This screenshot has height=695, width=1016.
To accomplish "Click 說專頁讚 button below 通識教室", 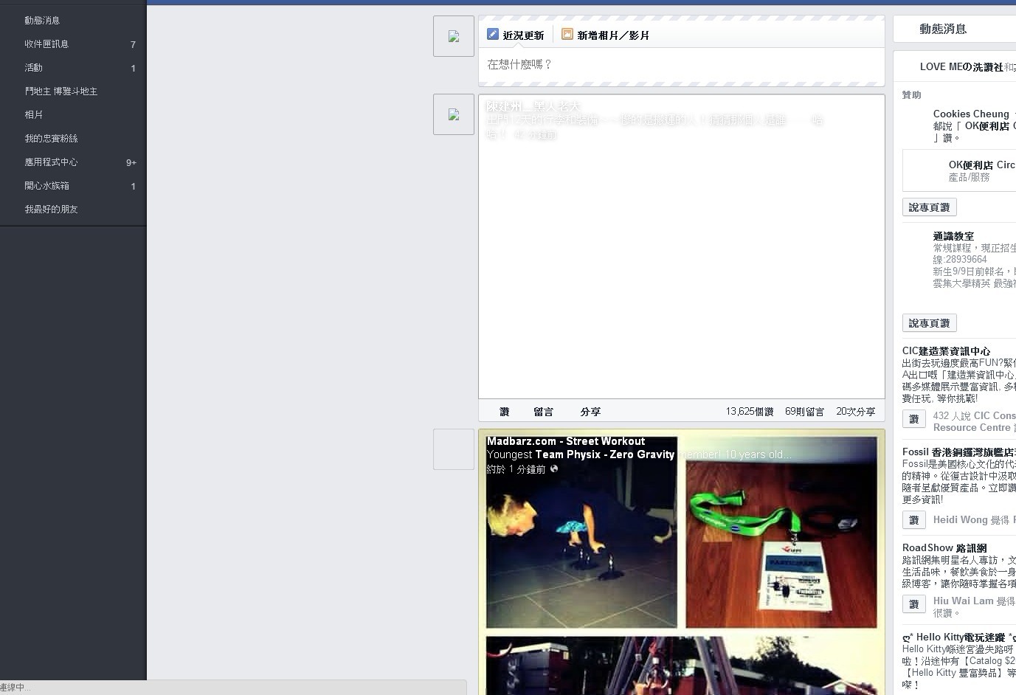I will [929, 323].
